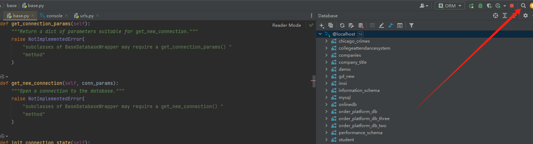The width and height of the screenshot is (533, 144).
Task: Add a new data source with plus icon
Action: [322, 25]
